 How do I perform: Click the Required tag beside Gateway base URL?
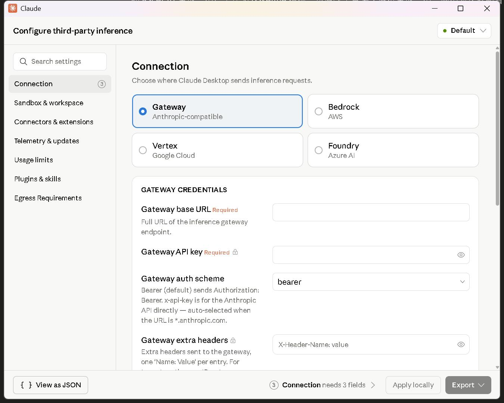point(225,210)
